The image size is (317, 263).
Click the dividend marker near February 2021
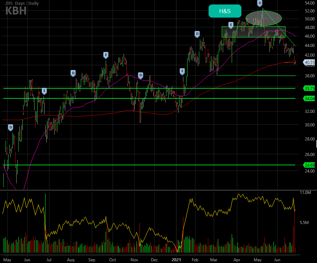[x=197, y=34]
